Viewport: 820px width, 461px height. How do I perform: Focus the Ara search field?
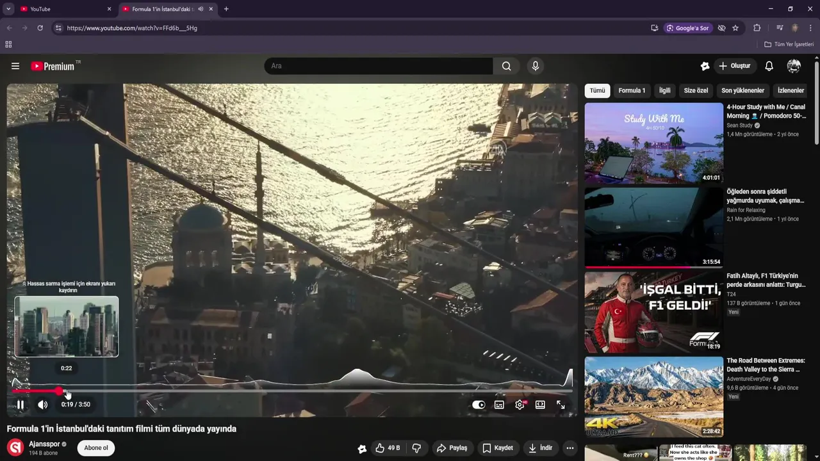coord(378,66)
